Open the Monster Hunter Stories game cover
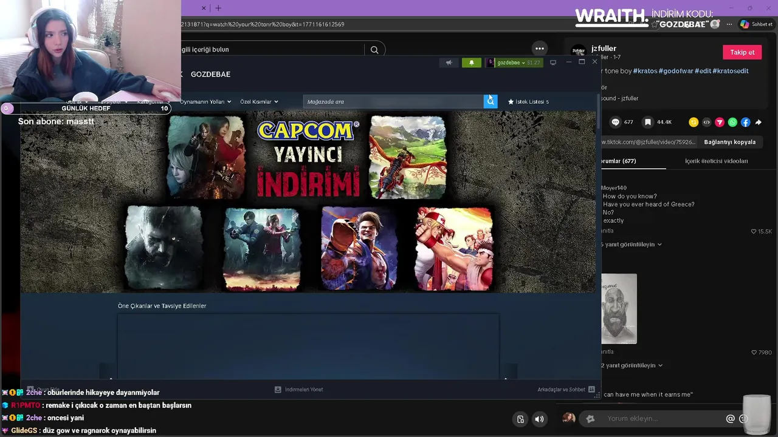This screenshot has height=437, width=778. pos(408,158)
